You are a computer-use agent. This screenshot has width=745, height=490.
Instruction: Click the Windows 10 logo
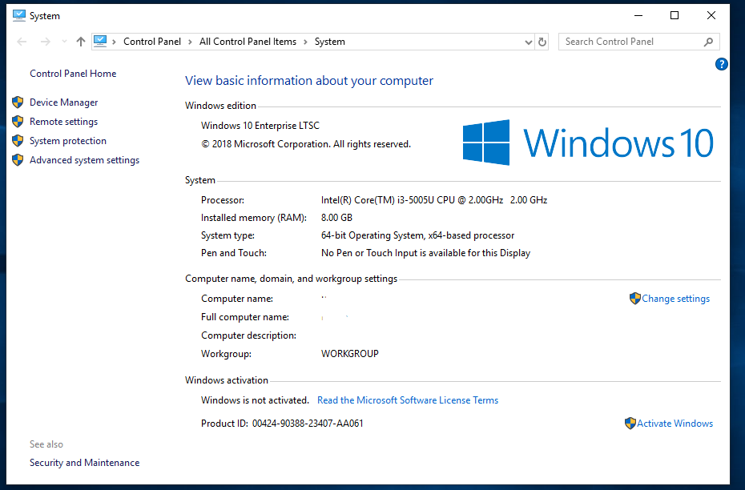pos(588,143)
